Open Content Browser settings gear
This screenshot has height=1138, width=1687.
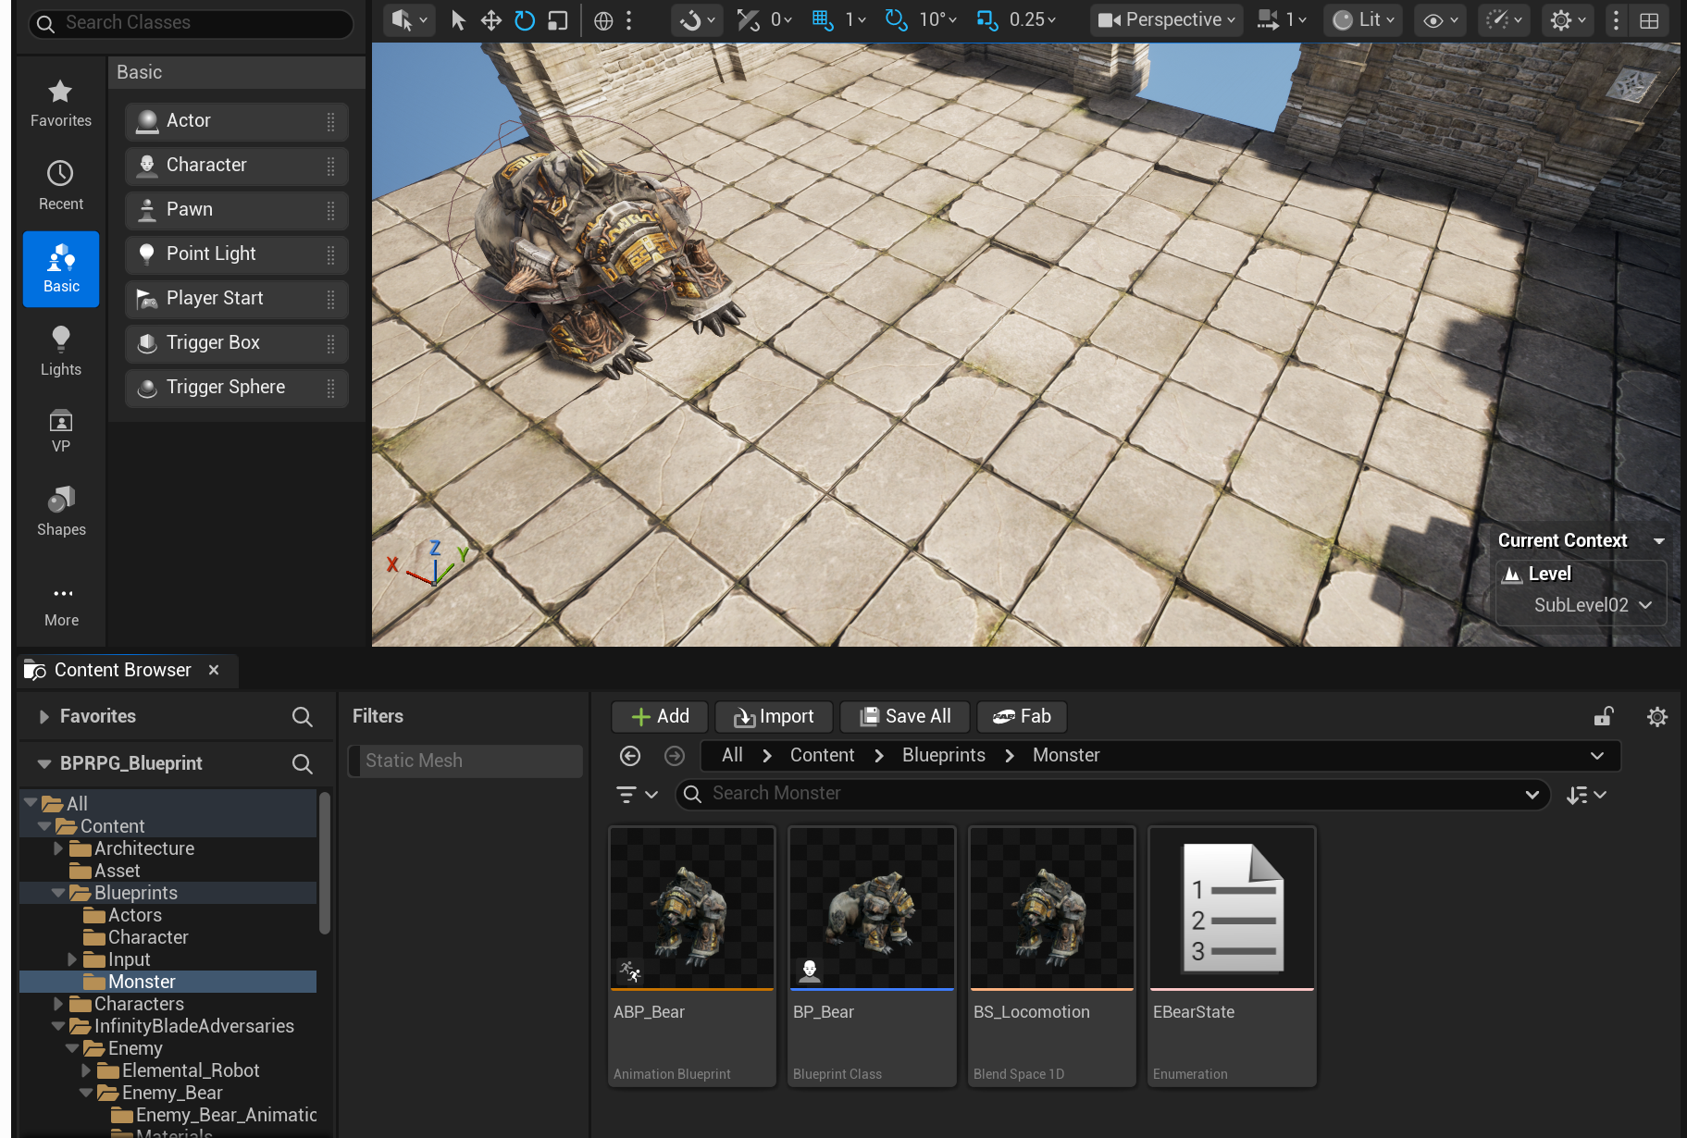click(1657, 717)
